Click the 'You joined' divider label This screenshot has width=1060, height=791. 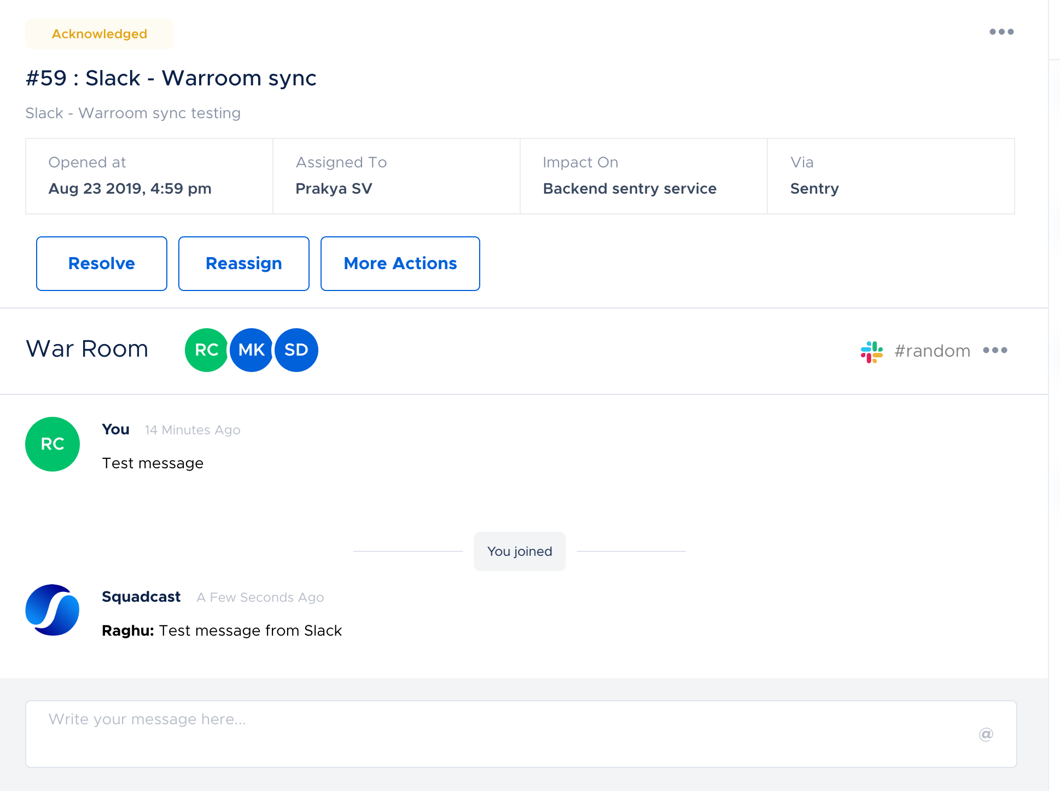519,551
